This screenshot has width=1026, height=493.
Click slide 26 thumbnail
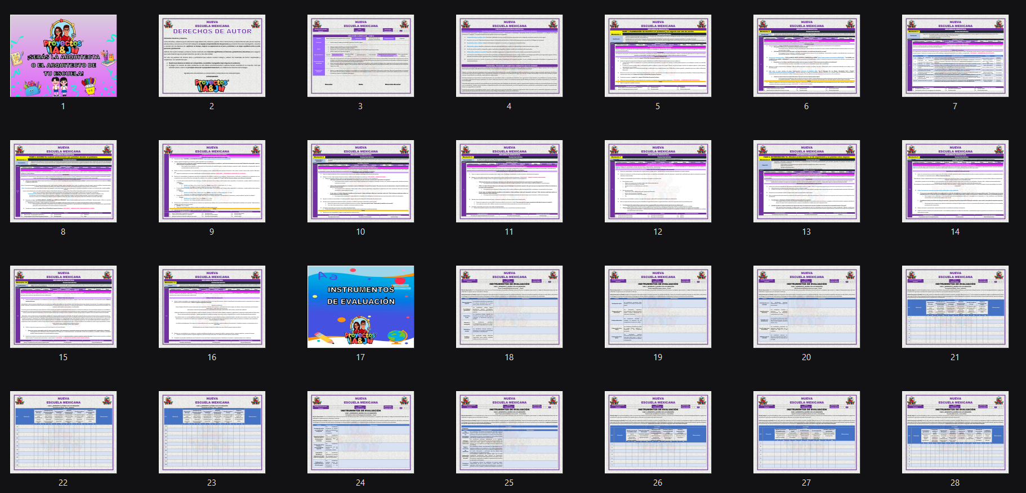pyautogui.click(x=658, y=432)
